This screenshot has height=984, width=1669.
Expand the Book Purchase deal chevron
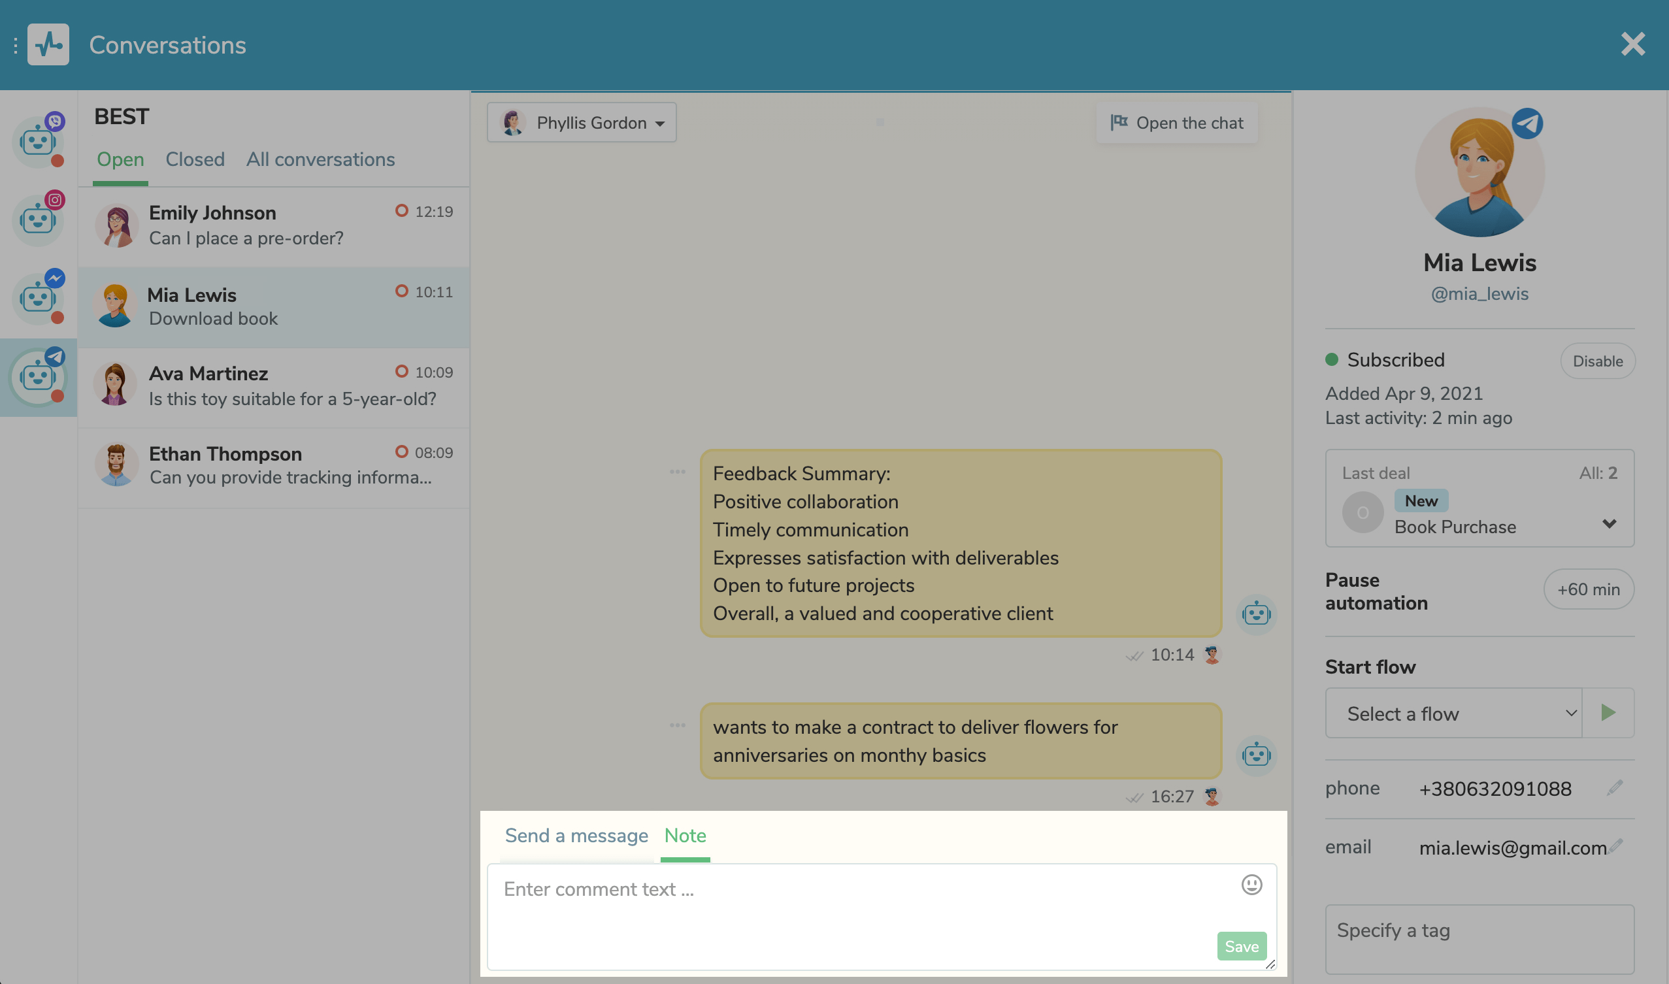tap(1609, 525)
